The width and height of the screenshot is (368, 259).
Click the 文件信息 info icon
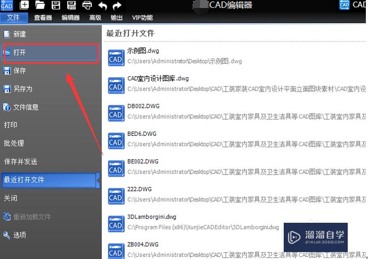click(x=7, y=107)
